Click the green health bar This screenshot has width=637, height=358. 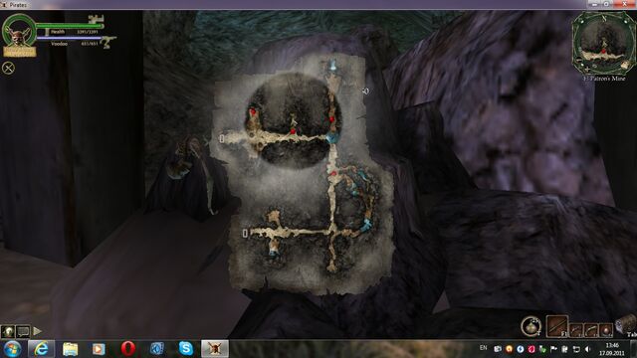point(69,26)
